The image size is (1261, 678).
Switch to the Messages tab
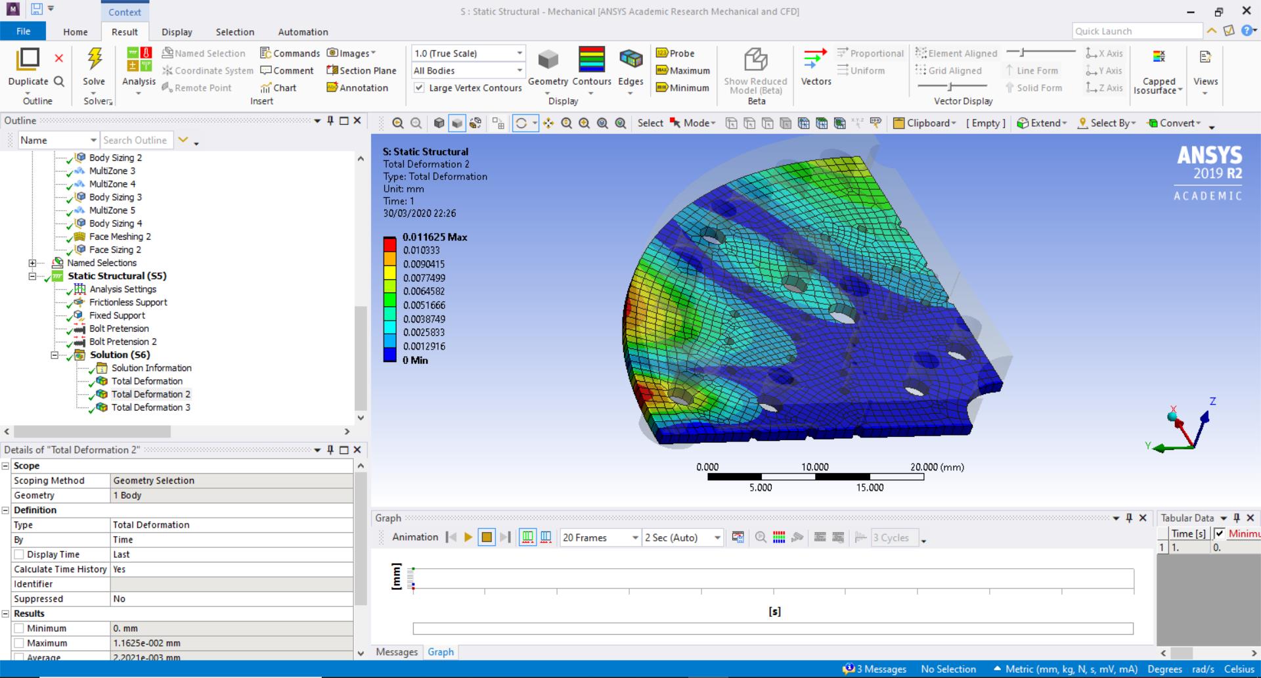click(397, 652)
